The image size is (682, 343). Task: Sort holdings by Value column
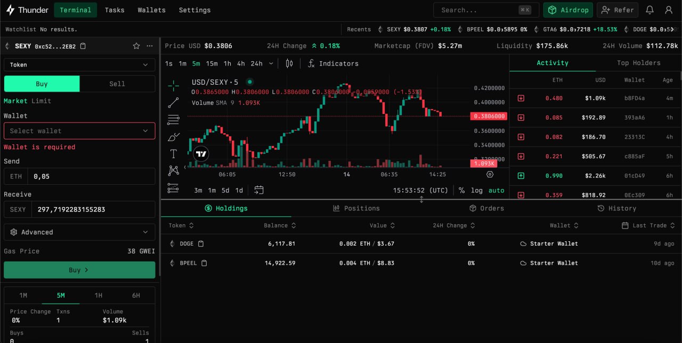pos(382,225)
